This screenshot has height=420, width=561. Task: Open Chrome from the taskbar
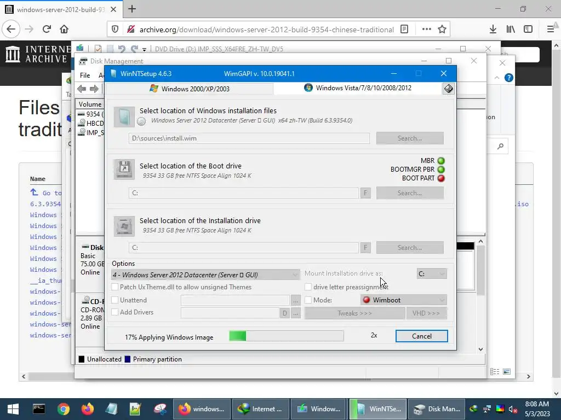point(64,409)
